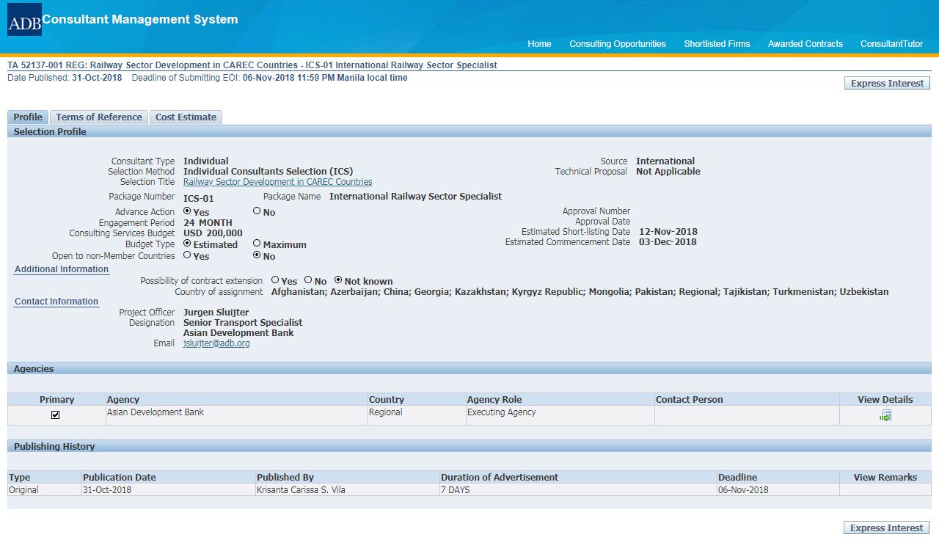This screenshot has height=540, width=939.
Task: Select Advance Action 'No' radio button
Action: pyautogui.click(x=257, y=211)
